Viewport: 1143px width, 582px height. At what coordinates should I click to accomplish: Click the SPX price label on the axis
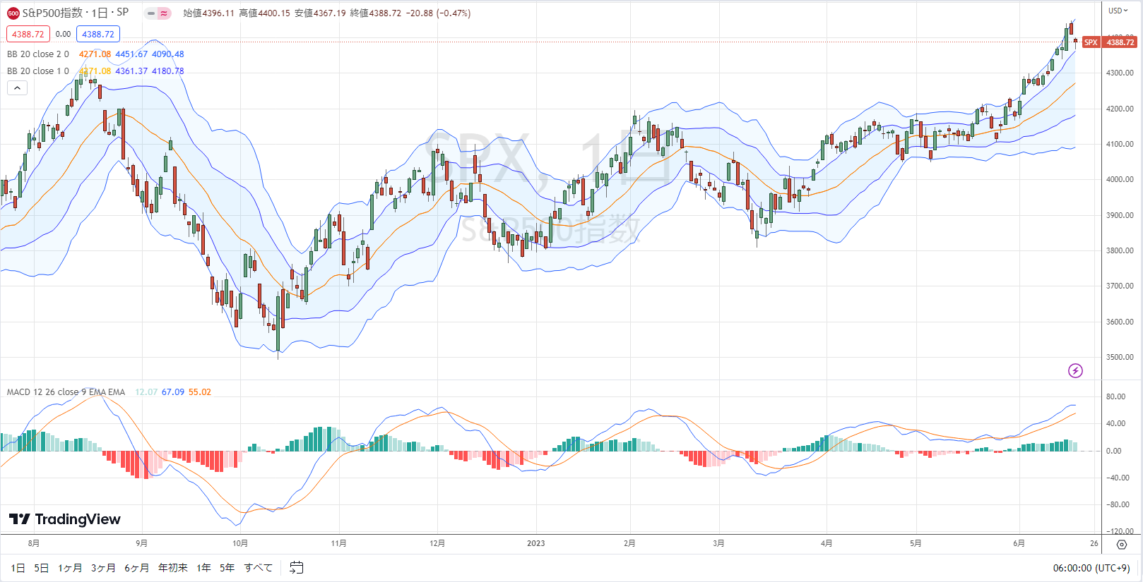click(x=1091, y=42)
